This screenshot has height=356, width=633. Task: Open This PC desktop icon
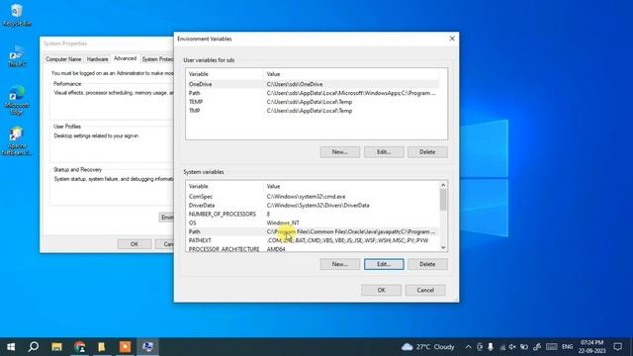click(x=17, y=56)
